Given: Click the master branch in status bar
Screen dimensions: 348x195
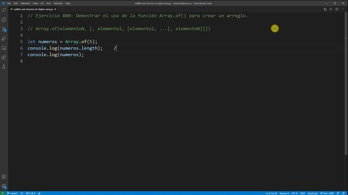Looking at the screenshot, I should pos(12,193).
